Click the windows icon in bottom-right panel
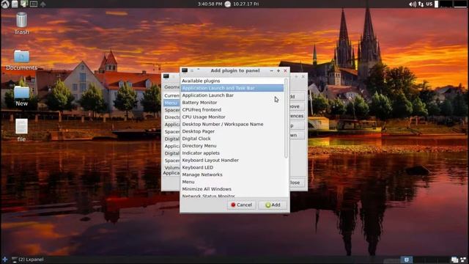This screenshot has height=264, width=469. (454, 260)
